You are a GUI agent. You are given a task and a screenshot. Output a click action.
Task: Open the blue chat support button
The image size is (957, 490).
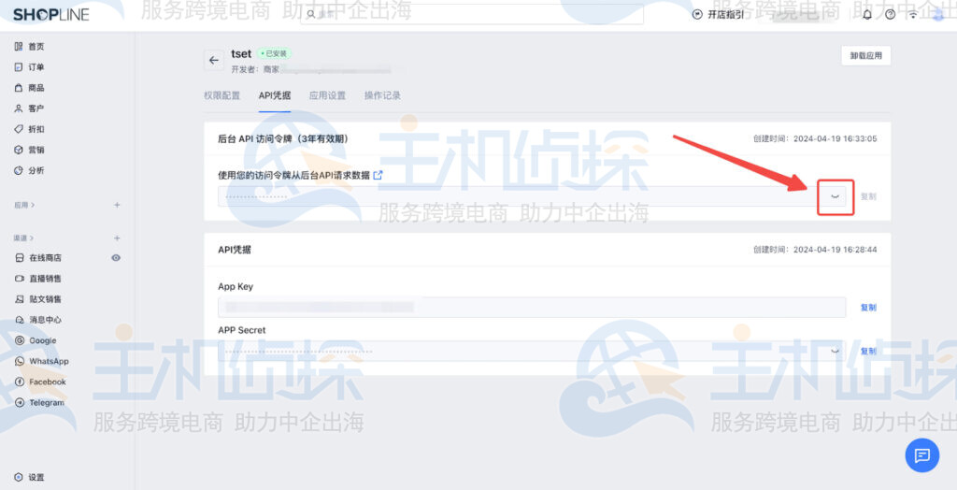(x=921, y=455)
